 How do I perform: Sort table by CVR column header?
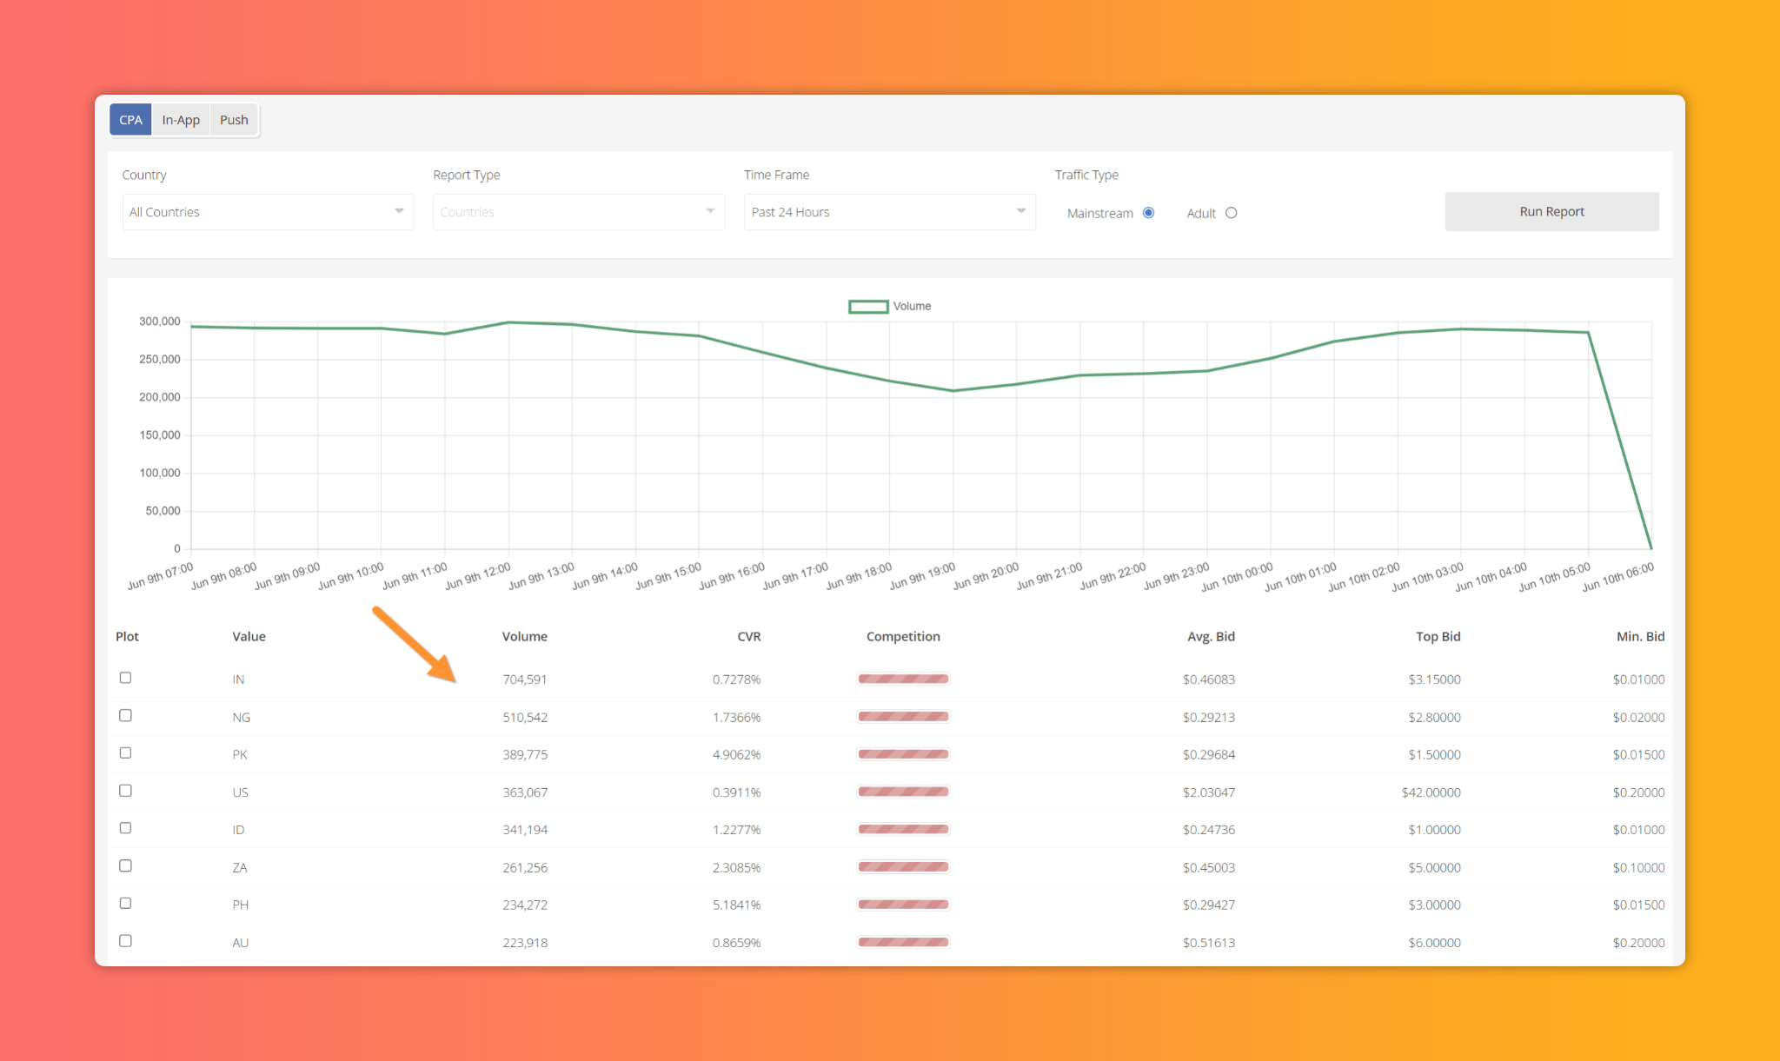748,636
